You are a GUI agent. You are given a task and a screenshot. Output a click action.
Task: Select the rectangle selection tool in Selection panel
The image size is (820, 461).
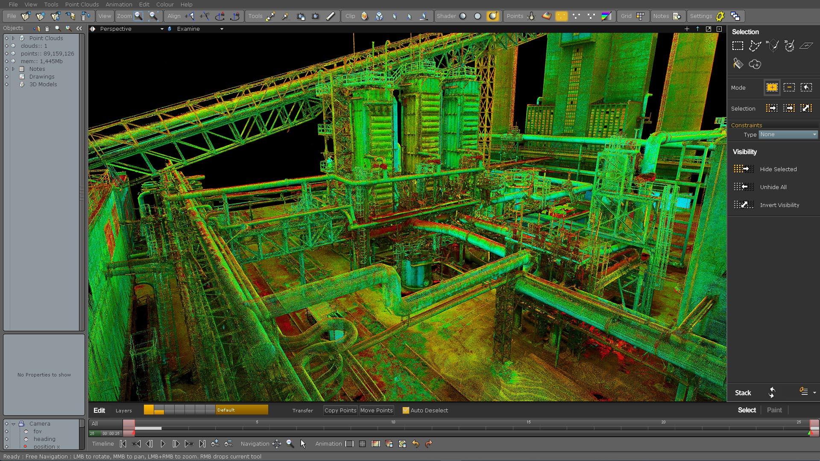[738, 46]
